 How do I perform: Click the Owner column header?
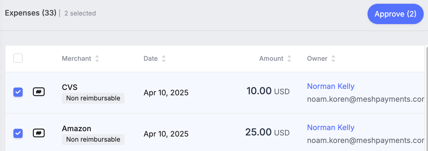[317, 59]
